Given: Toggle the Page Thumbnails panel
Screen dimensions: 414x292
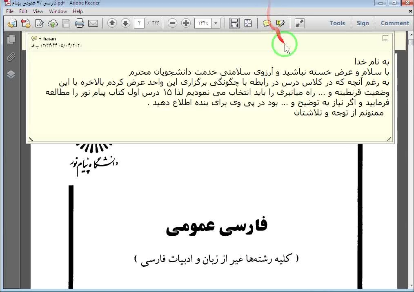Looking at the screenshot, I should click(11, 39).
